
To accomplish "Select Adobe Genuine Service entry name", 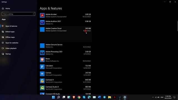I will (54, 44).
